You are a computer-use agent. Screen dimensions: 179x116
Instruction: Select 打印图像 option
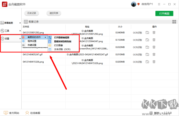click(63, 45)
